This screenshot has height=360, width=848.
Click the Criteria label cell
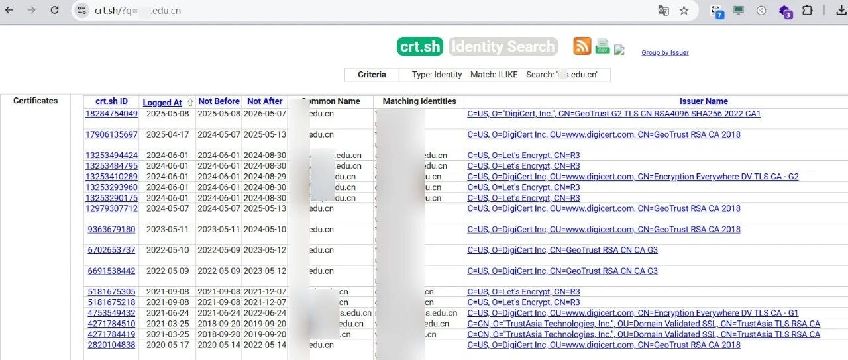click(372, 75)
